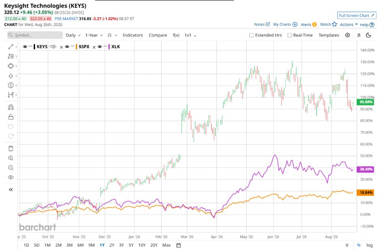This screenshot has width=382, height=251.
Task: Select the numbered label tool
Action: 11,85
